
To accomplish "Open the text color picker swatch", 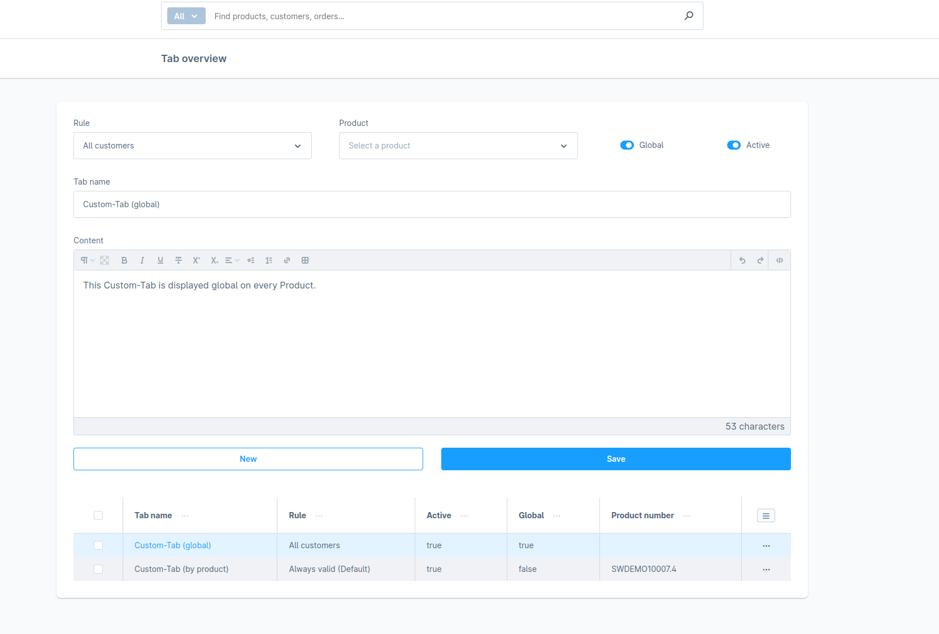I will click(105, 260).
